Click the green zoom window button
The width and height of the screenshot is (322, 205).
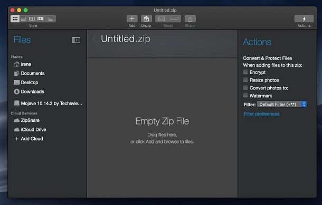coord(26,10)
